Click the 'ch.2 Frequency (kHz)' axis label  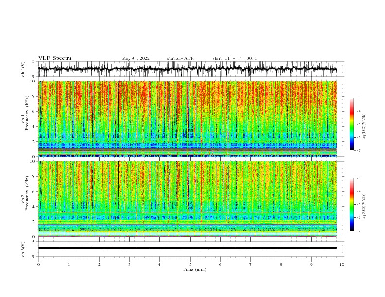point(25,193)
